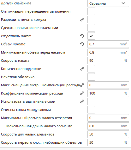Click Коэффициент компенсации расхода field showing 100
This screenshot has height=150, width=131.
108,93
